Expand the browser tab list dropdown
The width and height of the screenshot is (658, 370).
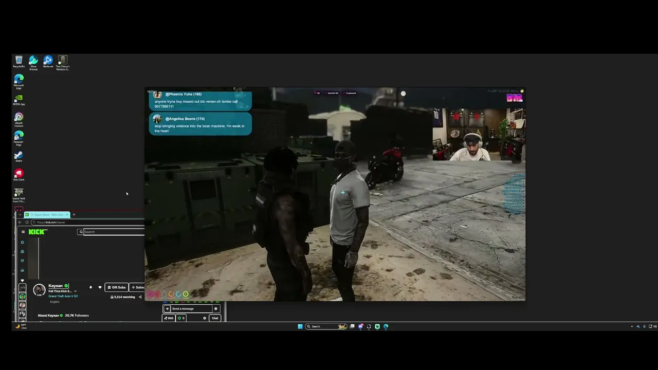[x=20, y=215]
